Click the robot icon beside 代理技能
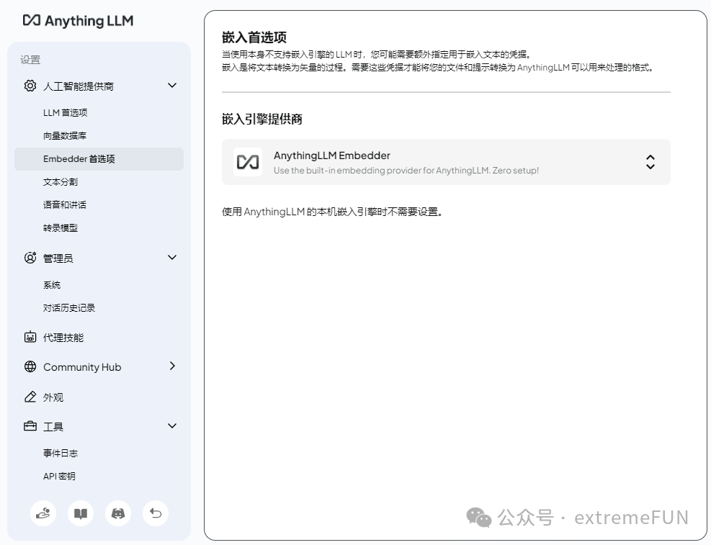 pyautogui.click(x=30, y=337)
